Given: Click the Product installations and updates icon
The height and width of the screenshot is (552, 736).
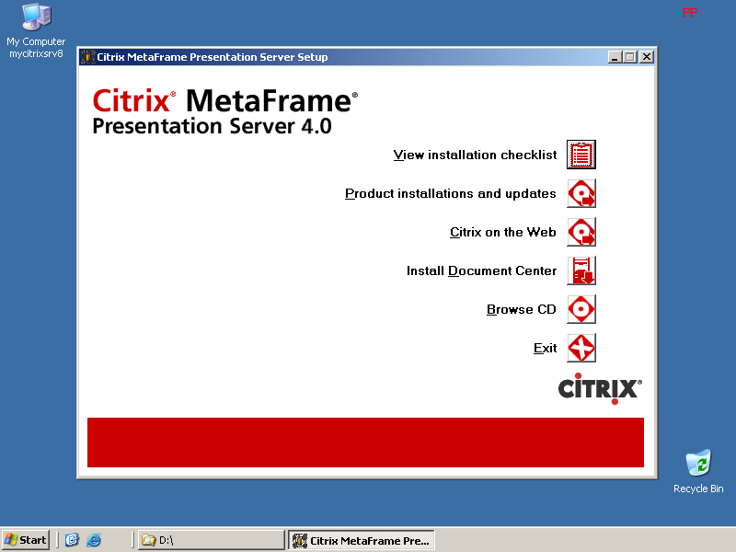Looking at the screenshot, I should 581,193.
